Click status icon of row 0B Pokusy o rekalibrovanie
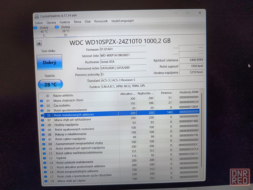Screen dimensions: 253x190 pyautogui.click(x=43, y=135)
